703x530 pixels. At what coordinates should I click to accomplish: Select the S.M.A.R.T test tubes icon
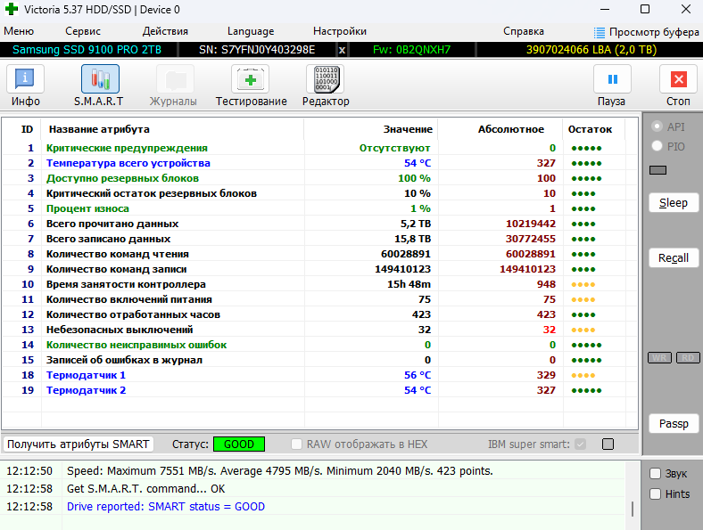100,78
